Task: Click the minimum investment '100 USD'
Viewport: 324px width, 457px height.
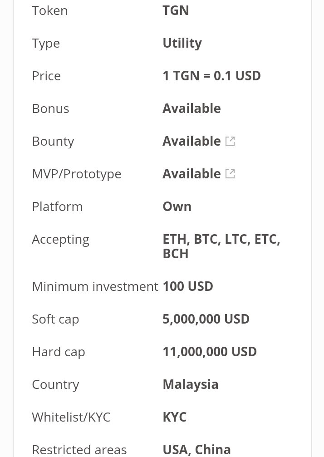Action: [187, 286]
